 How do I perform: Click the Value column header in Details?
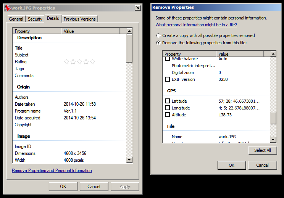coord(90,31)
